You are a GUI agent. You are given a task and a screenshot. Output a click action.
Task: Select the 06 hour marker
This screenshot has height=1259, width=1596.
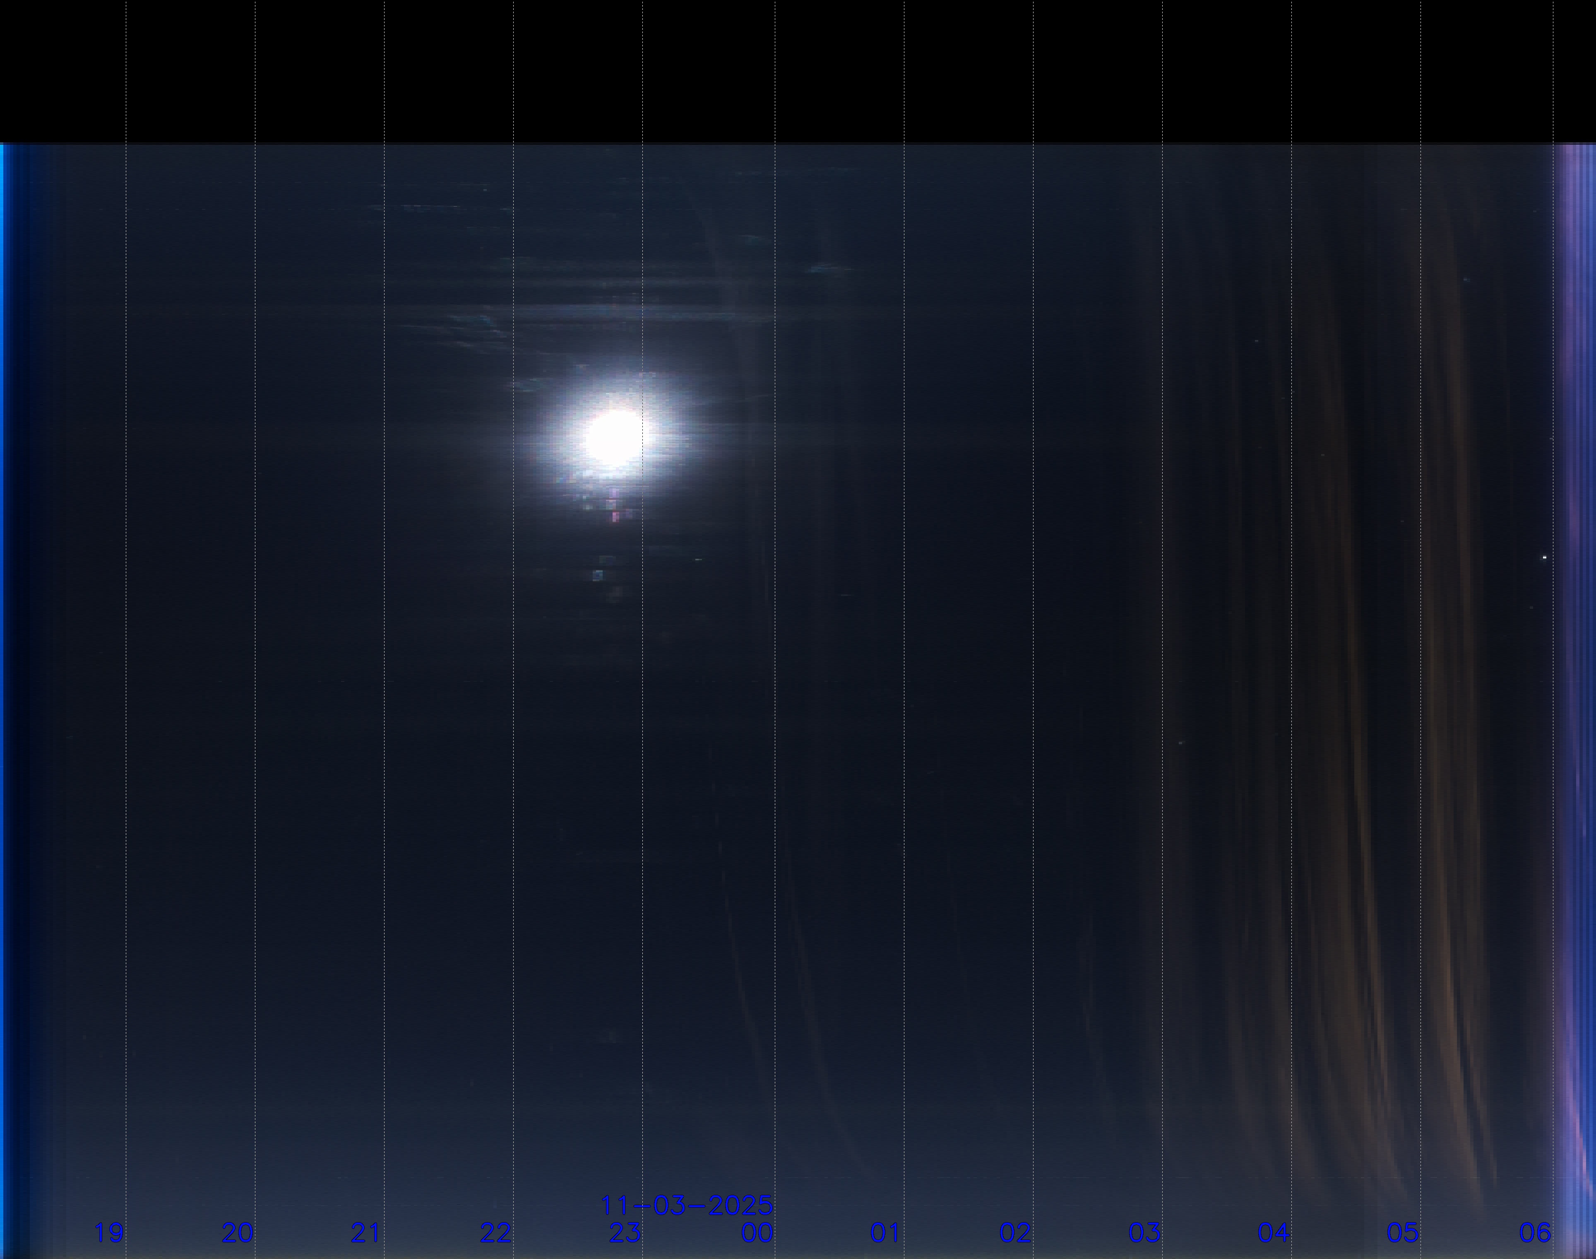[1535, 1232]
